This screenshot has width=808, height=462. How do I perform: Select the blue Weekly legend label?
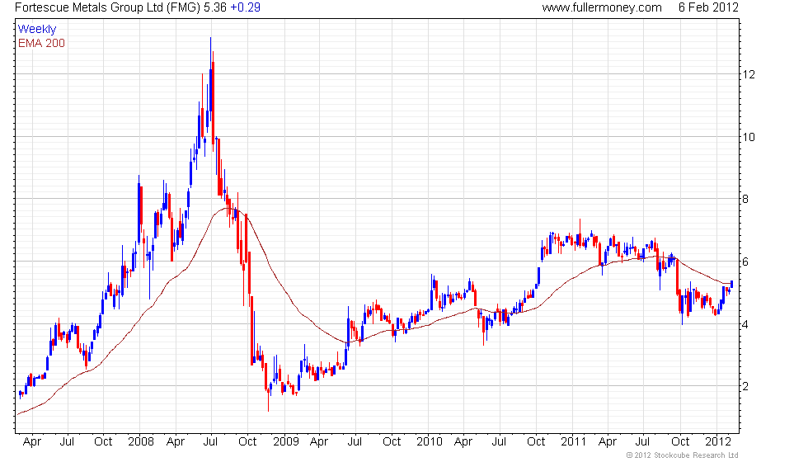37,30
